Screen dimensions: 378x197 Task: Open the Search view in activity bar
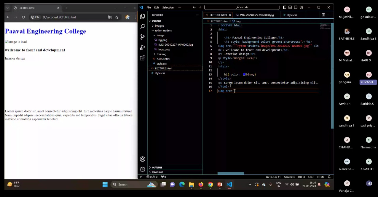coord(143,27)
